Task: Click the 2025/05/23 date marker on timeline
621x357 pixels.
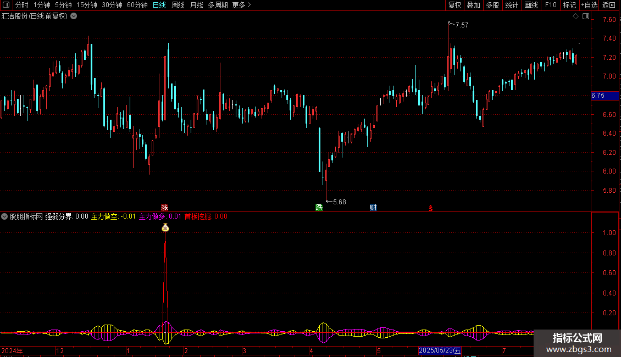Action: [440, 350]
